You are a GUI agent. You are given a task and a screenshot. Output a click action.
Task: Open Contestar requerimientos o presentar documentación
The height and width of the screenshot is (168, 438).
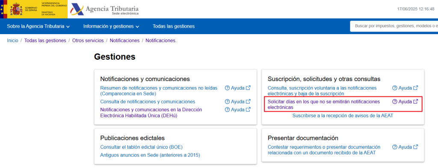coord(324,150)
